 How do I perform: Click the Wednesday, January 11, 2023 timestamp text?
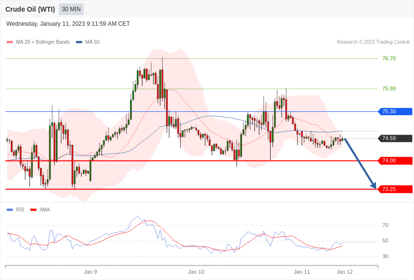[x=68, y=24]
